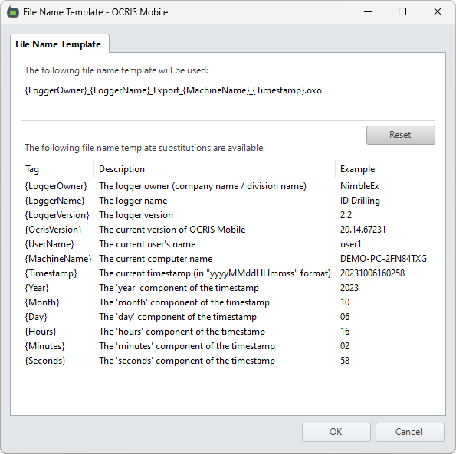Click the 'seconds' component description
This screenshot has width=456, height=454.
click(x=187, y=360)
